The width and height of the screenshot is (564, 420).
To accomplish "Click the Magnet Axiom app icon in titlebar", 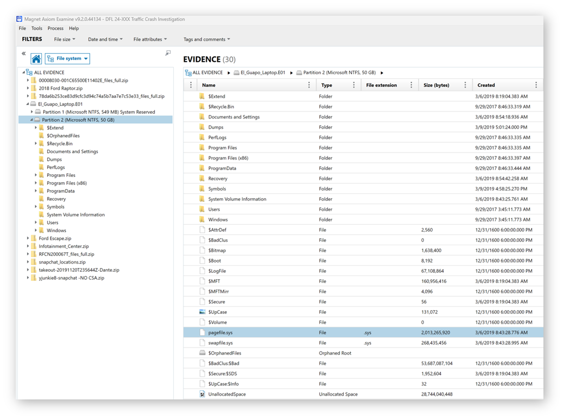I will click(19, 19).
